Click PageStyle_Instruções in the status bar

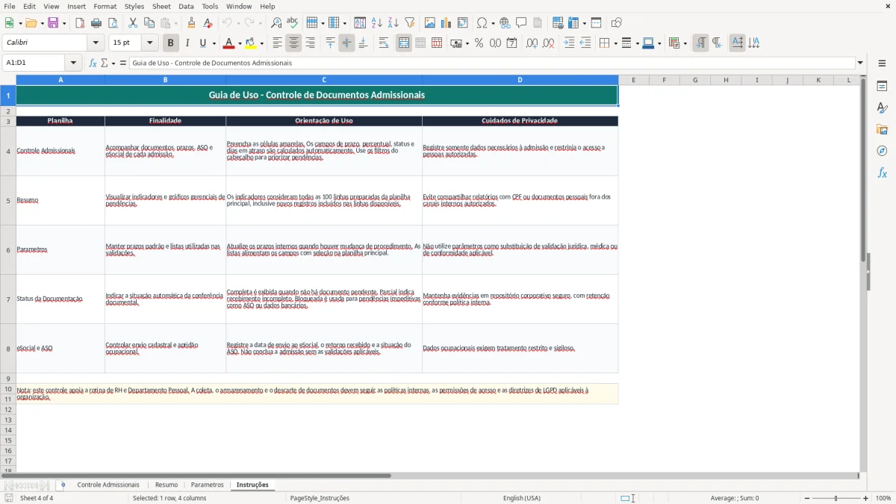[x=320, y=498]
